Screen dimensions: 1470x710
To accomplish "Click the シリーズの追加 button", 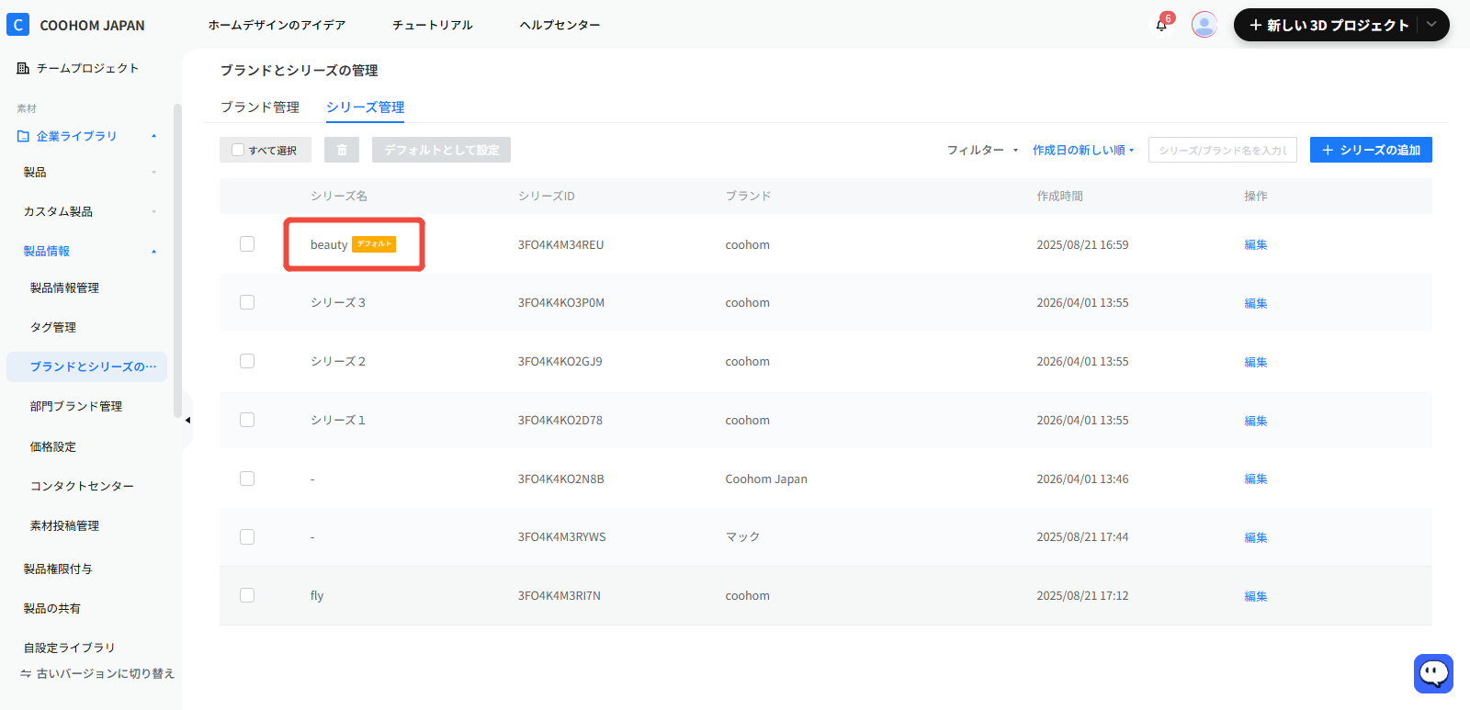I will (1371, 150).
